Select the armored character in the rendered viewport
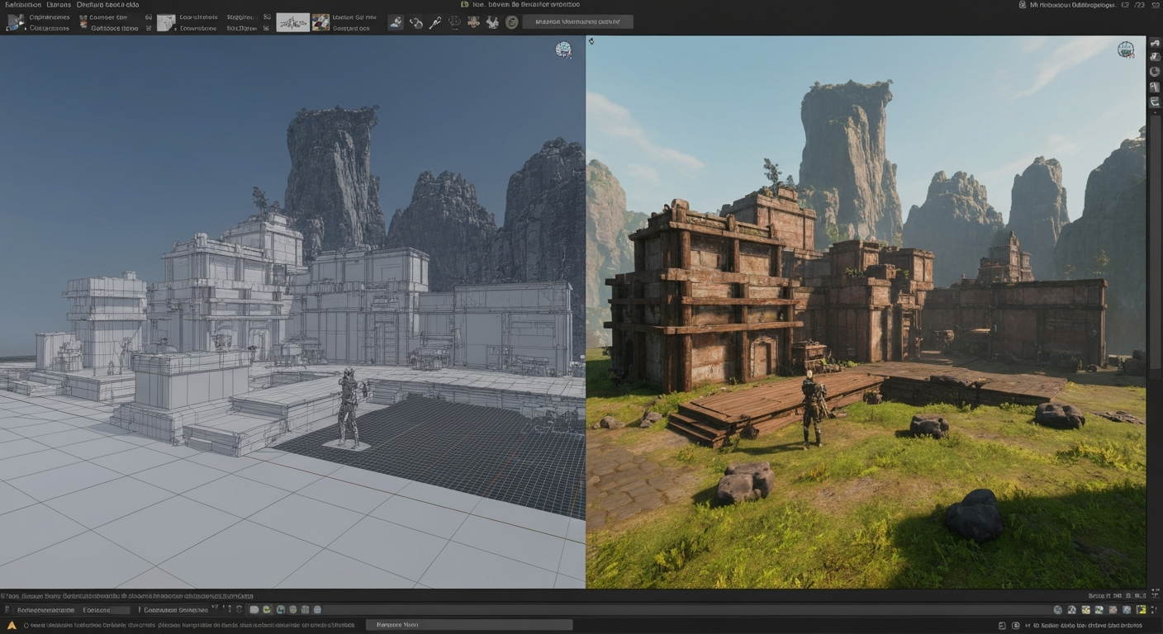 [x=813, y=409]
